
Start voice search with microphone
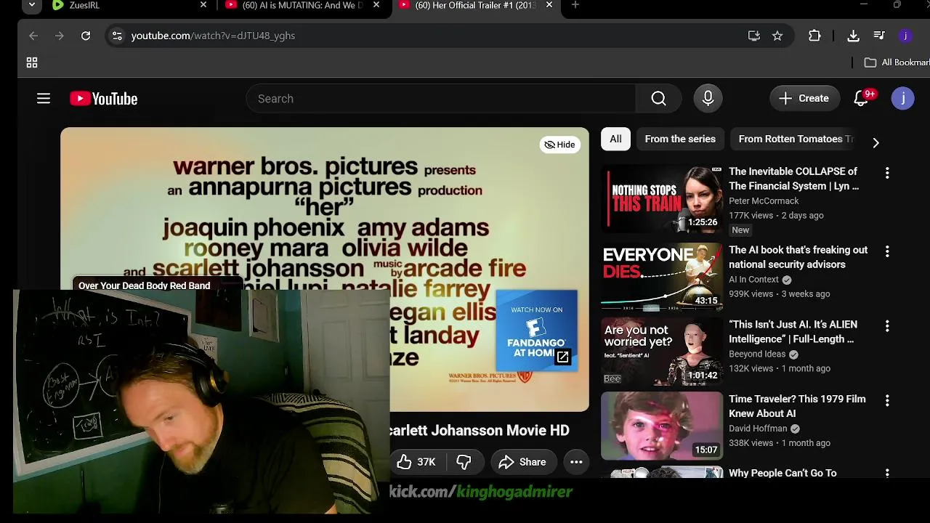pos(708,99)
